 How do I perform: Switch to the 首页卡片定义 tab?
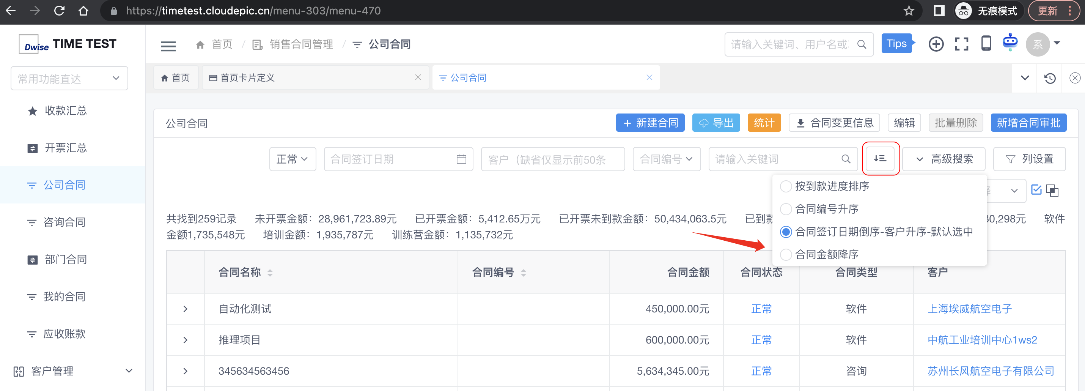(x=248, y=78)
